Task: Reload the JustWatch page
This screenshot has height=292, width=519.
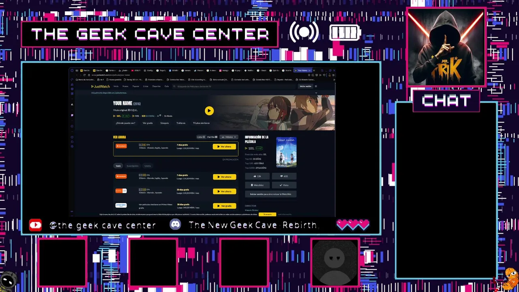Action: tap(84, 75)
